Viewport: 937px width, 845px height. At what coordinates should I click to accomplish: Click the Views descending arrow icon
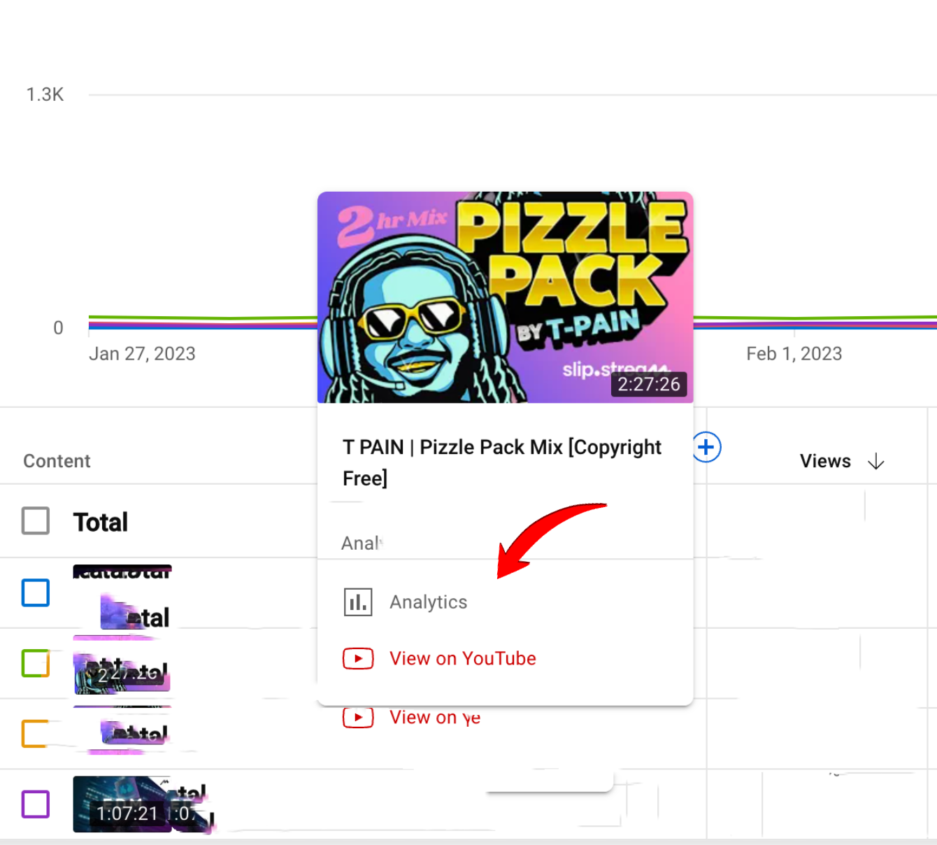tap(875, 462)
